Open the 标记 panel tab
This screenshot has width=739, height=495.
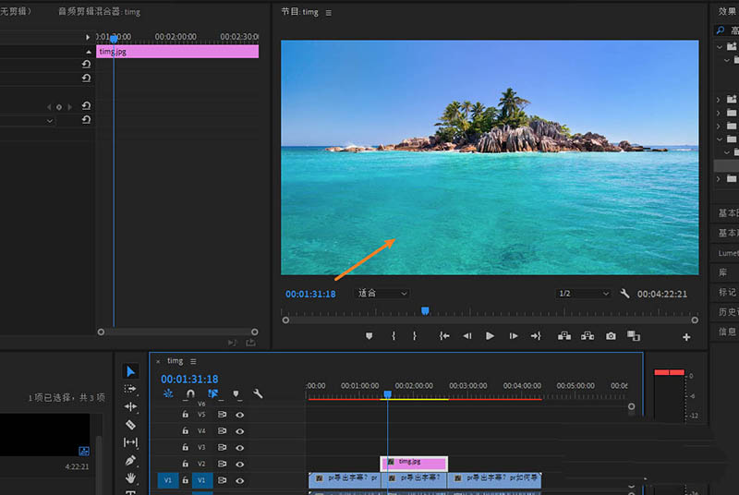728,292
